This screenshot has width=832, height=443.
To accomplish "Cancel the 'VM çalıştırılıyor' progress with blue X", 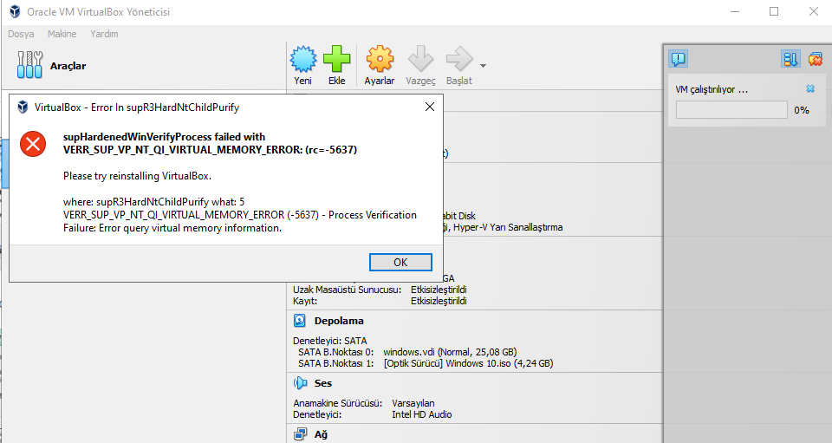I will (x=810, y=88).
